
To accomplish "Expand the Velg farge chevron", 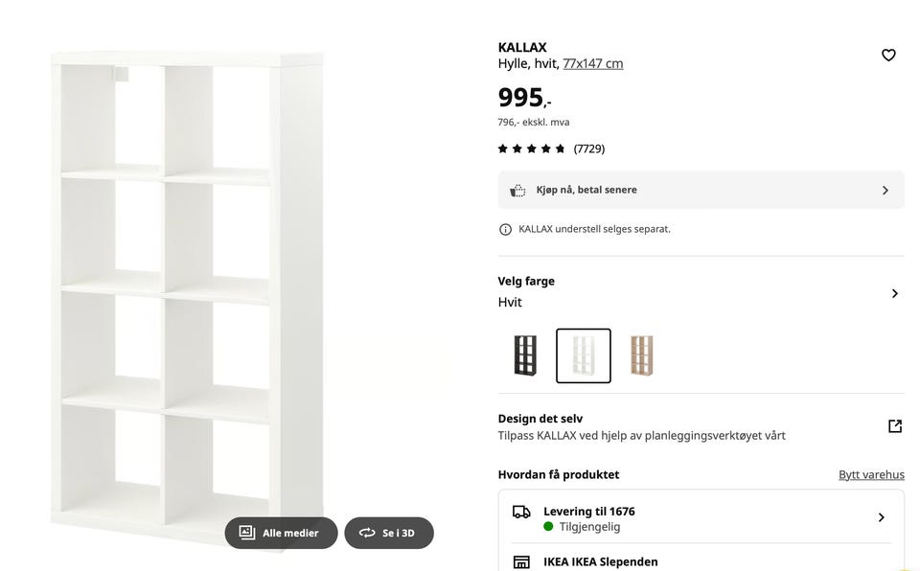I will tap(894, 293).
